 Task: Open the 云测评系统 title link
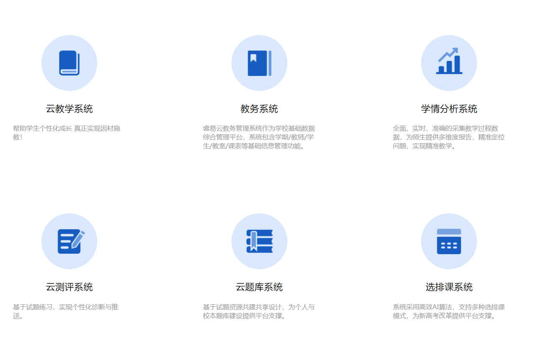tap(69, 287)
